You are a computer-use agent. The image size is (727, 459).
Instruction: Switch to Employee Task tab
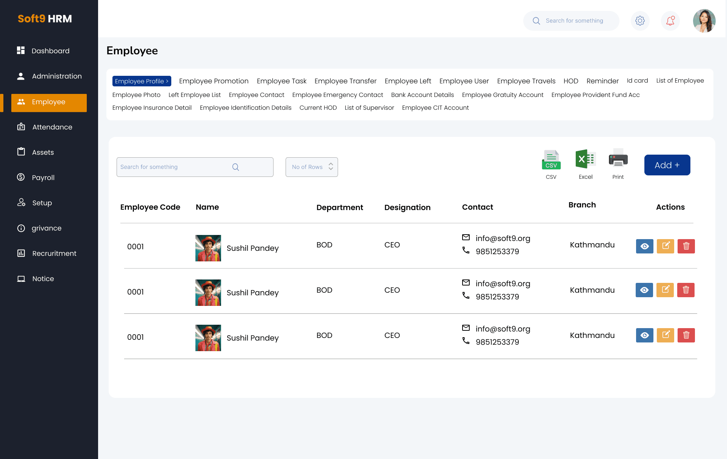(x=281, y=81)
